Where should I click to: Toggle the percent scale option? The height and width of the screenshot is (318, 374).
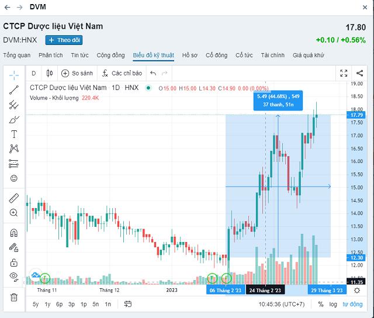(x=320, y=304)
